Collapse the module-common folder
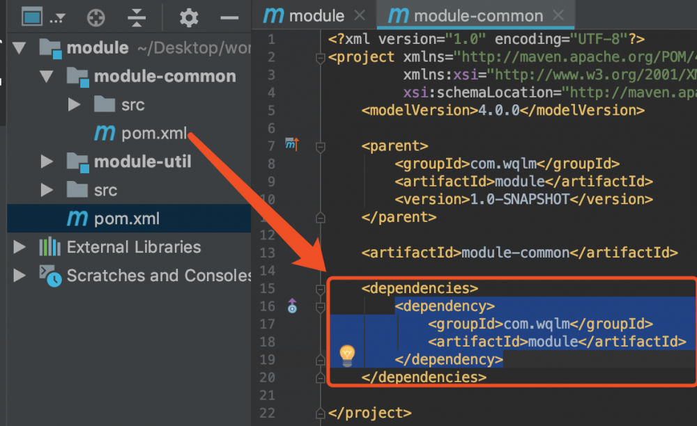Screen dimensions: 697x426 47,76
